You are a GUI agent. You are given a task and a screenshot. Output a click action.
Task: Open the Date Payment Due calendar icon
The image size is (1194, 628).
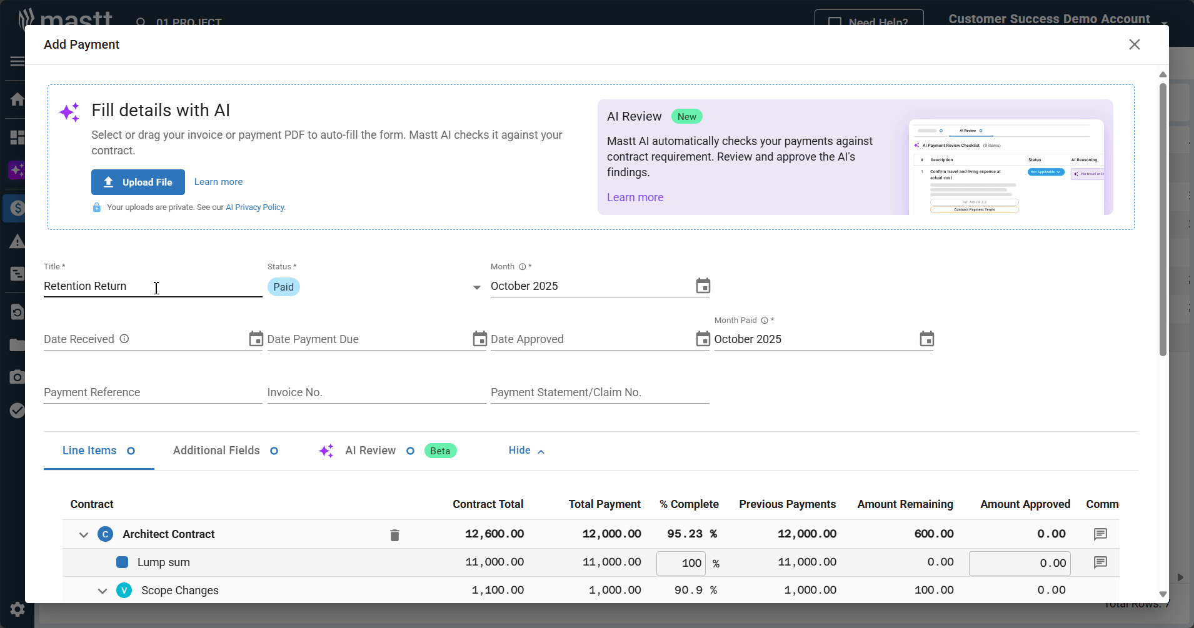pyautogui.click(x=479, y=339)
